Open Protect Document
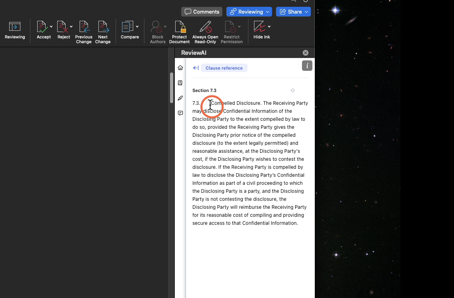 point(180,32)
